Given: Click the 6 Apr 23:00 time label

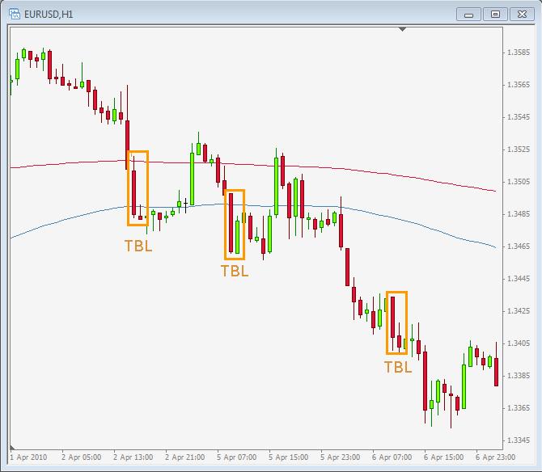Looking at the screenshot, I should (x=495, y=457).
